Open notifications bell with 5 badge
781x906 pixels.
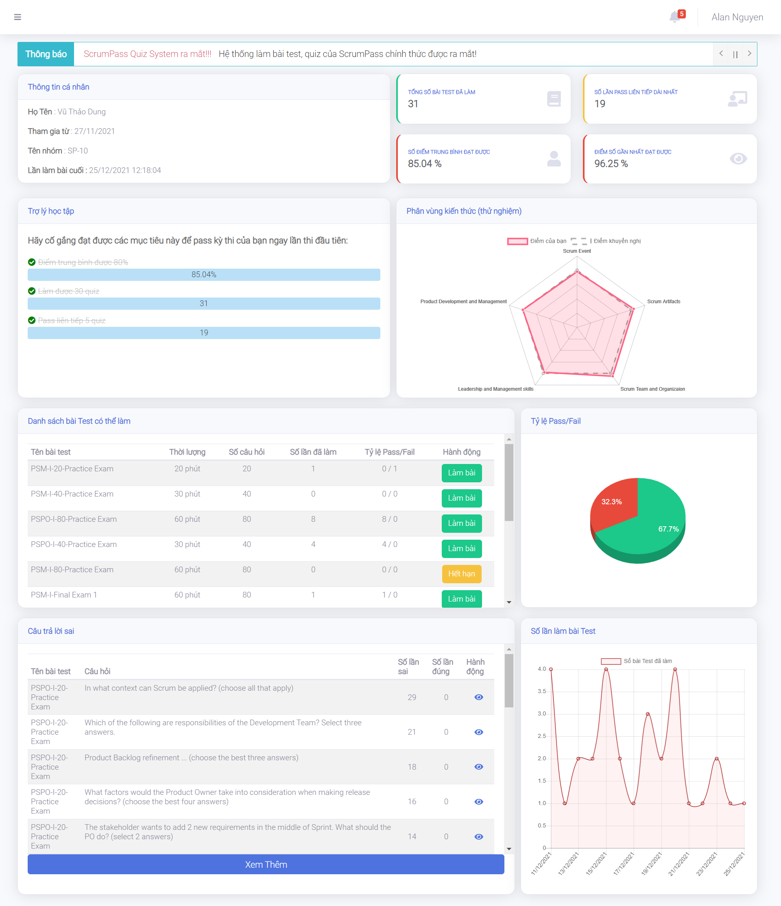tap(676, 16)
